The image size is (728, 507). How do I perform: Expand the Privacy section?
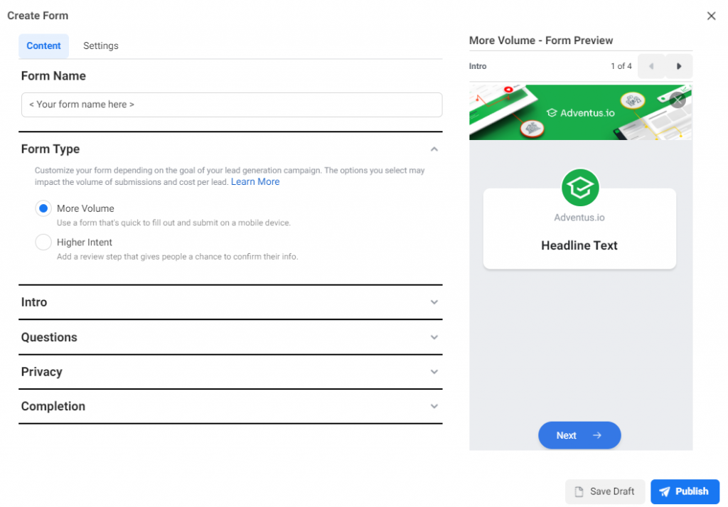[x=230, y=372]
